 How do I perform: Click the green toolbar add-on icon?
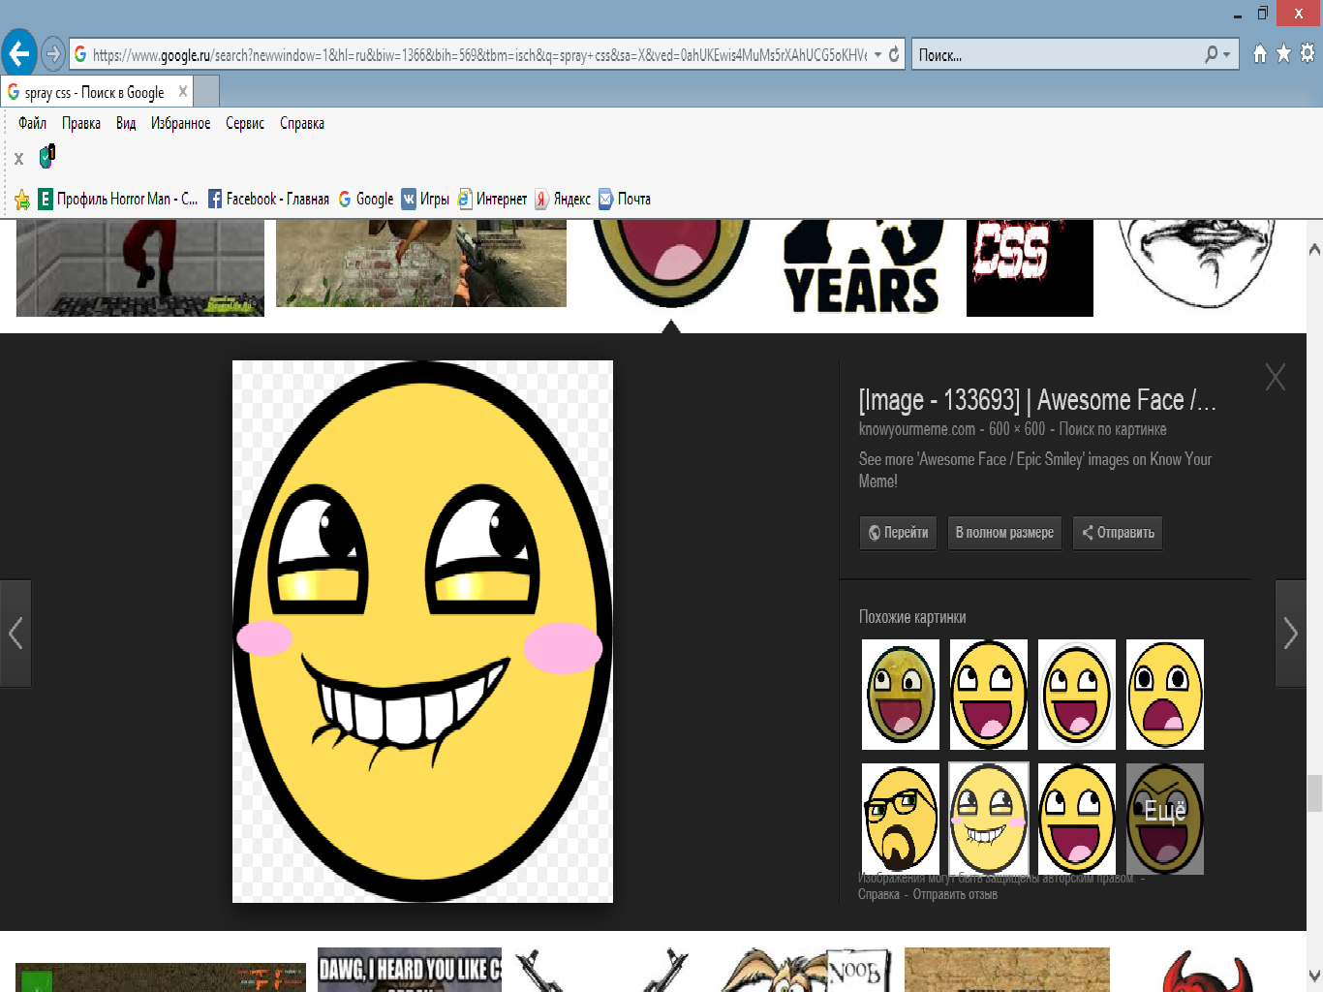pos(47,156)
